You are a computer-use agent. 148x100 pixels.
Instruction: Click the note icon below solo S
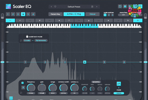point(21,93)
